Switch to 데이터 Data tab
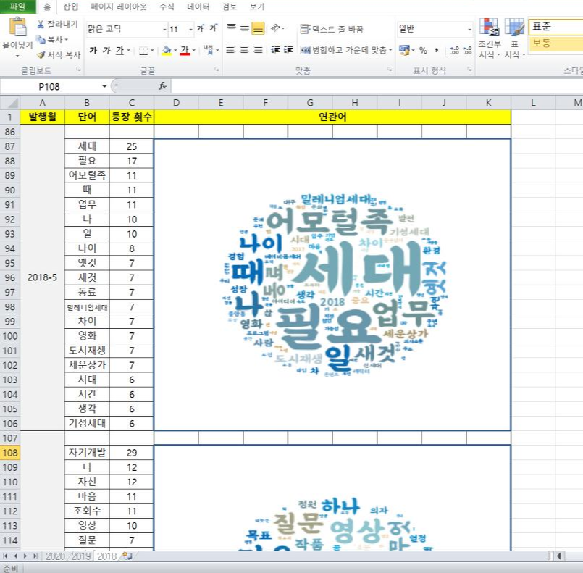 (x=198, y=7)
